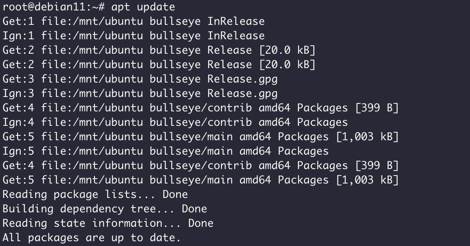Click the "Reading state information..." text

tap(92, 223)
